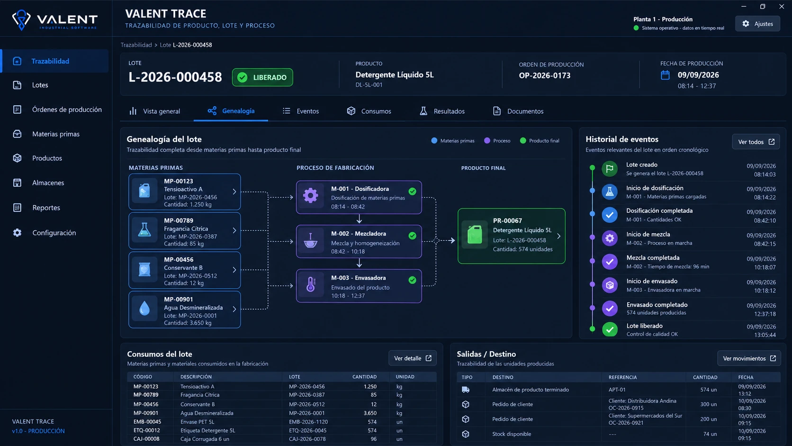792x446 pixels.
Task: Click the Configuración gear icon
Action: click(x=17, y=233)
